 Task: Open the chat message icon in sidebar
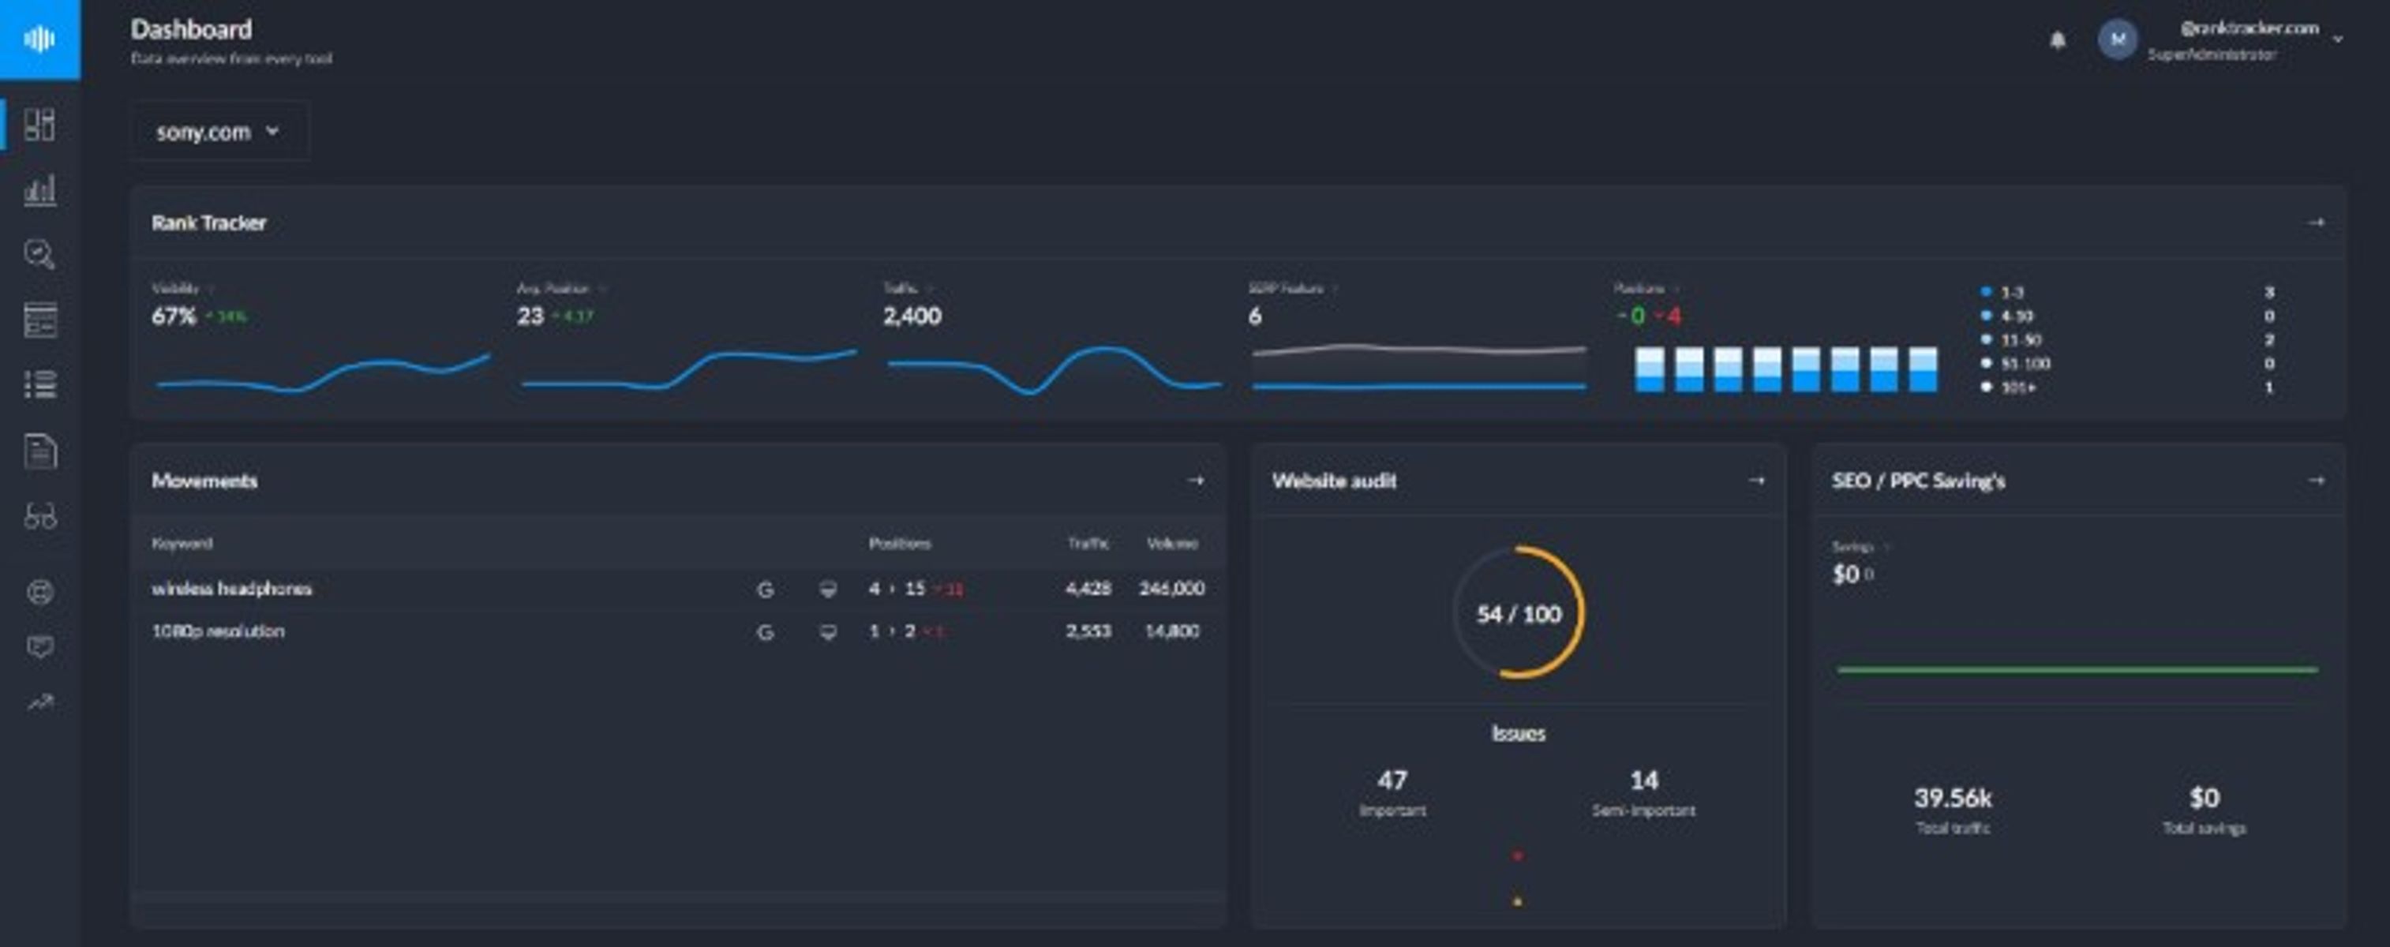coord(40,646)
